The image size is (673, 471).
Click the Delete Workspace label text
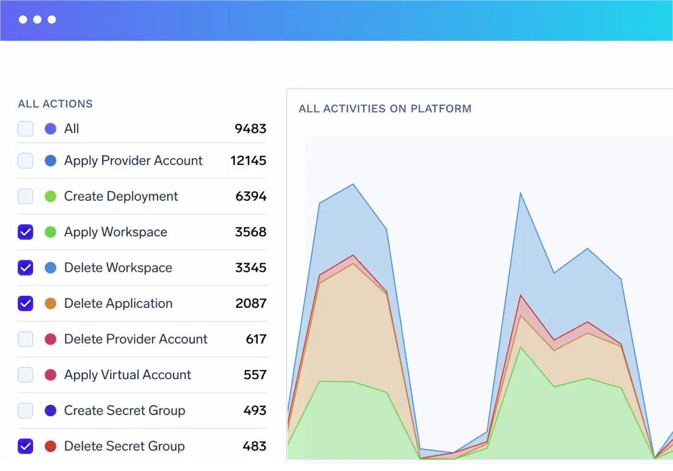pos(118,268)
